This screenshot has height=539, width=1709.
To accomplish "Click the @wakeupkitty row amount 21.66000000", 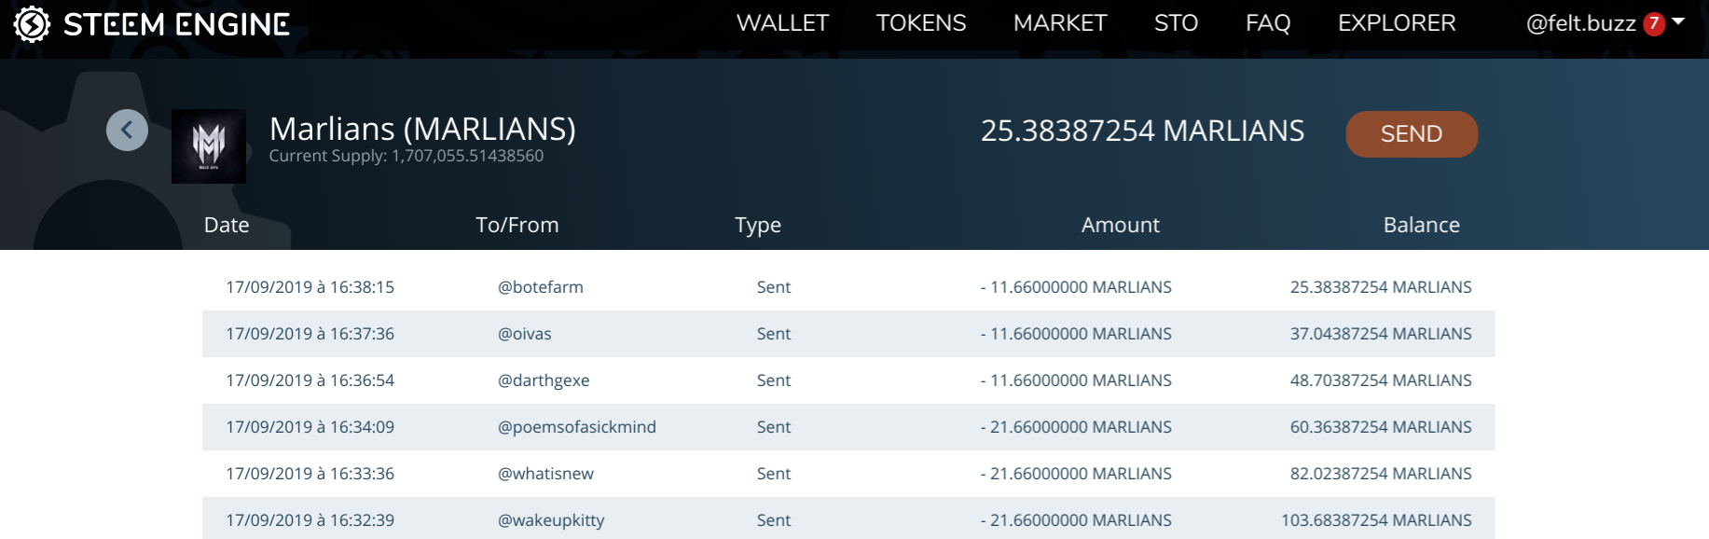I will click(1076, 520).
